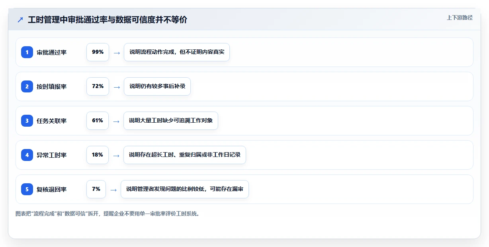Click step number badge 3
Image resolution: width=489 pixels, height=247 pixels.
27,121
